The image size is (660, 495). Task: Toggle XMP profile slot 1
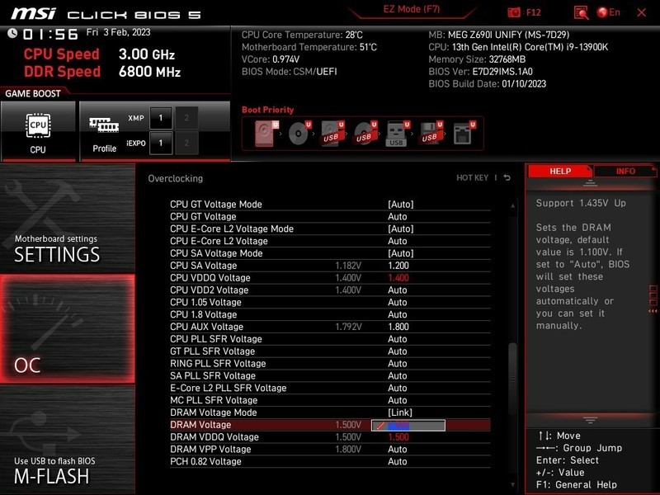coord(162,119)
